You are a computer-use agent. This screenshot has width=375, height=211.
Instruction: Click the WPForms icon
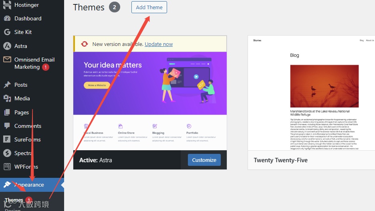[7, 166]
